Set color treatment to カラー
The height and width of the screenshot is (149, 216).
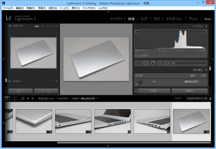[193, 76]
